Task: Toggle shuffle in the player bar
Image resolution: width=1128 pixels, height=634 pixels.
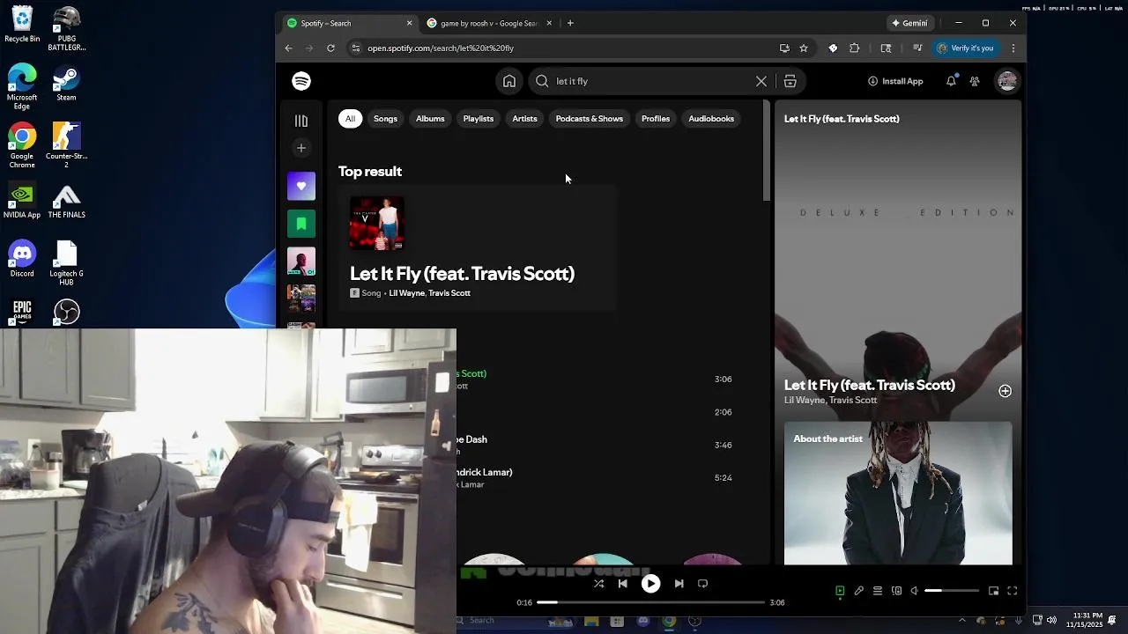Action: [x=598, y=583]
